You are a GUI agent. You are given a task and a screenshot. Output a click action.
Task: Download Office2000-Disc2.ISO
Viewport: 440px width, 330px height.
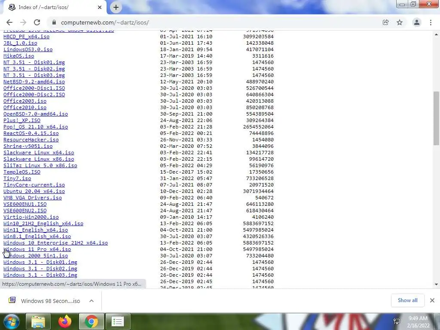point(34,95)
